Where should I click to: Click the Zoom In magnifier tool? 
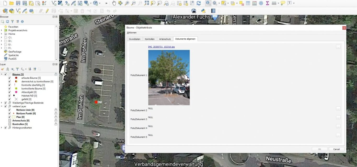point(127,3)
